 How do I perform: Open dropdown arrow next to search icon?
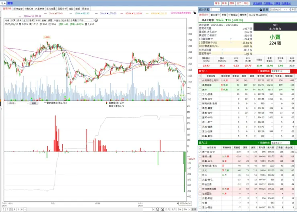pos(5,3)
